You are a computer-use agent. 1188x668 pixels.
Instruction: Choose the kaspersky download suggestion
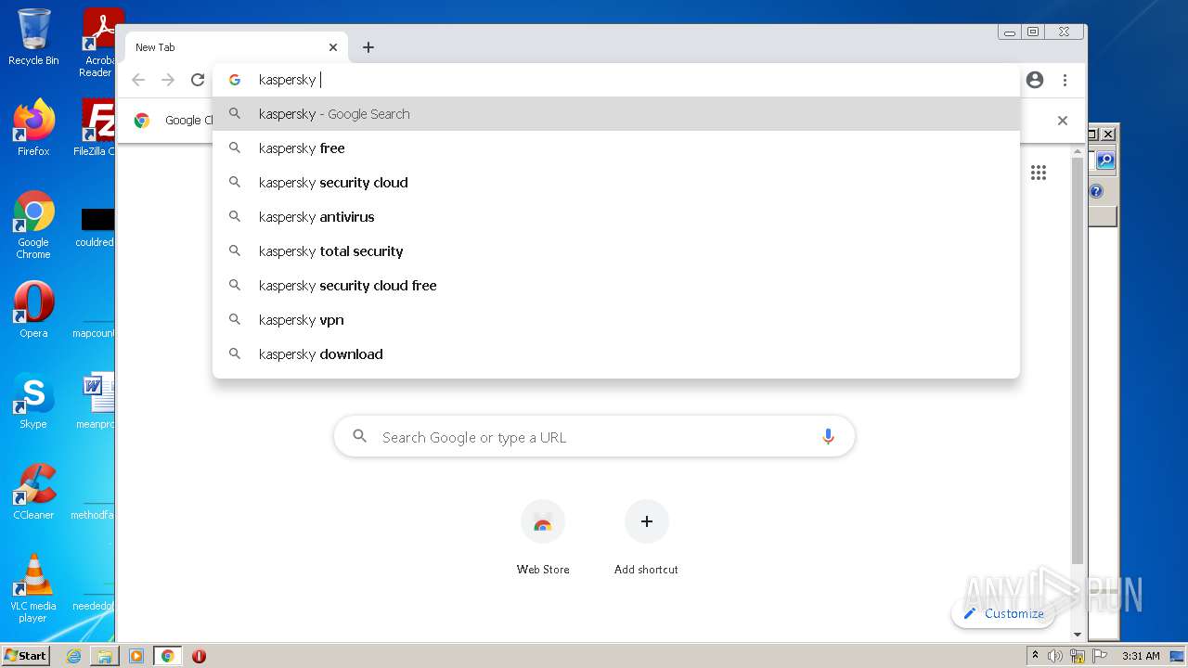click(616, 354)
